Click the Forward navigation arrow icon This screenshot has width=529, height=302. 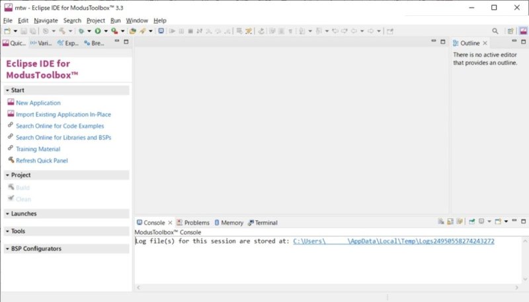pos(370,31)
